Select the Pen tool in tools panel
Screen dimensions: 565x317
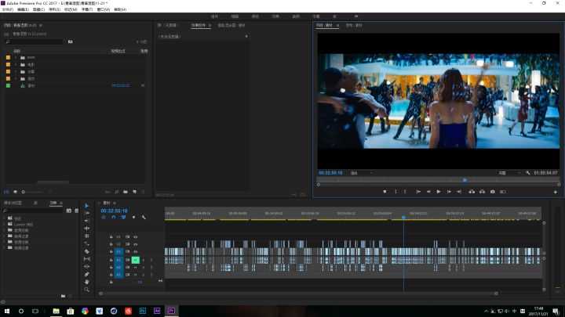click(x=87, y=274)
